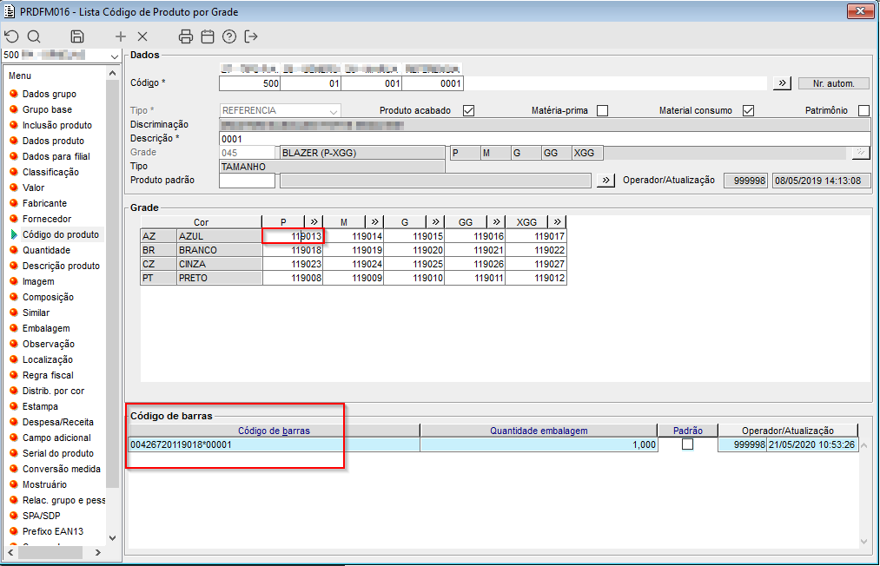
Task: Click the Código de barras column header
Action: click(x=274, y=431)
